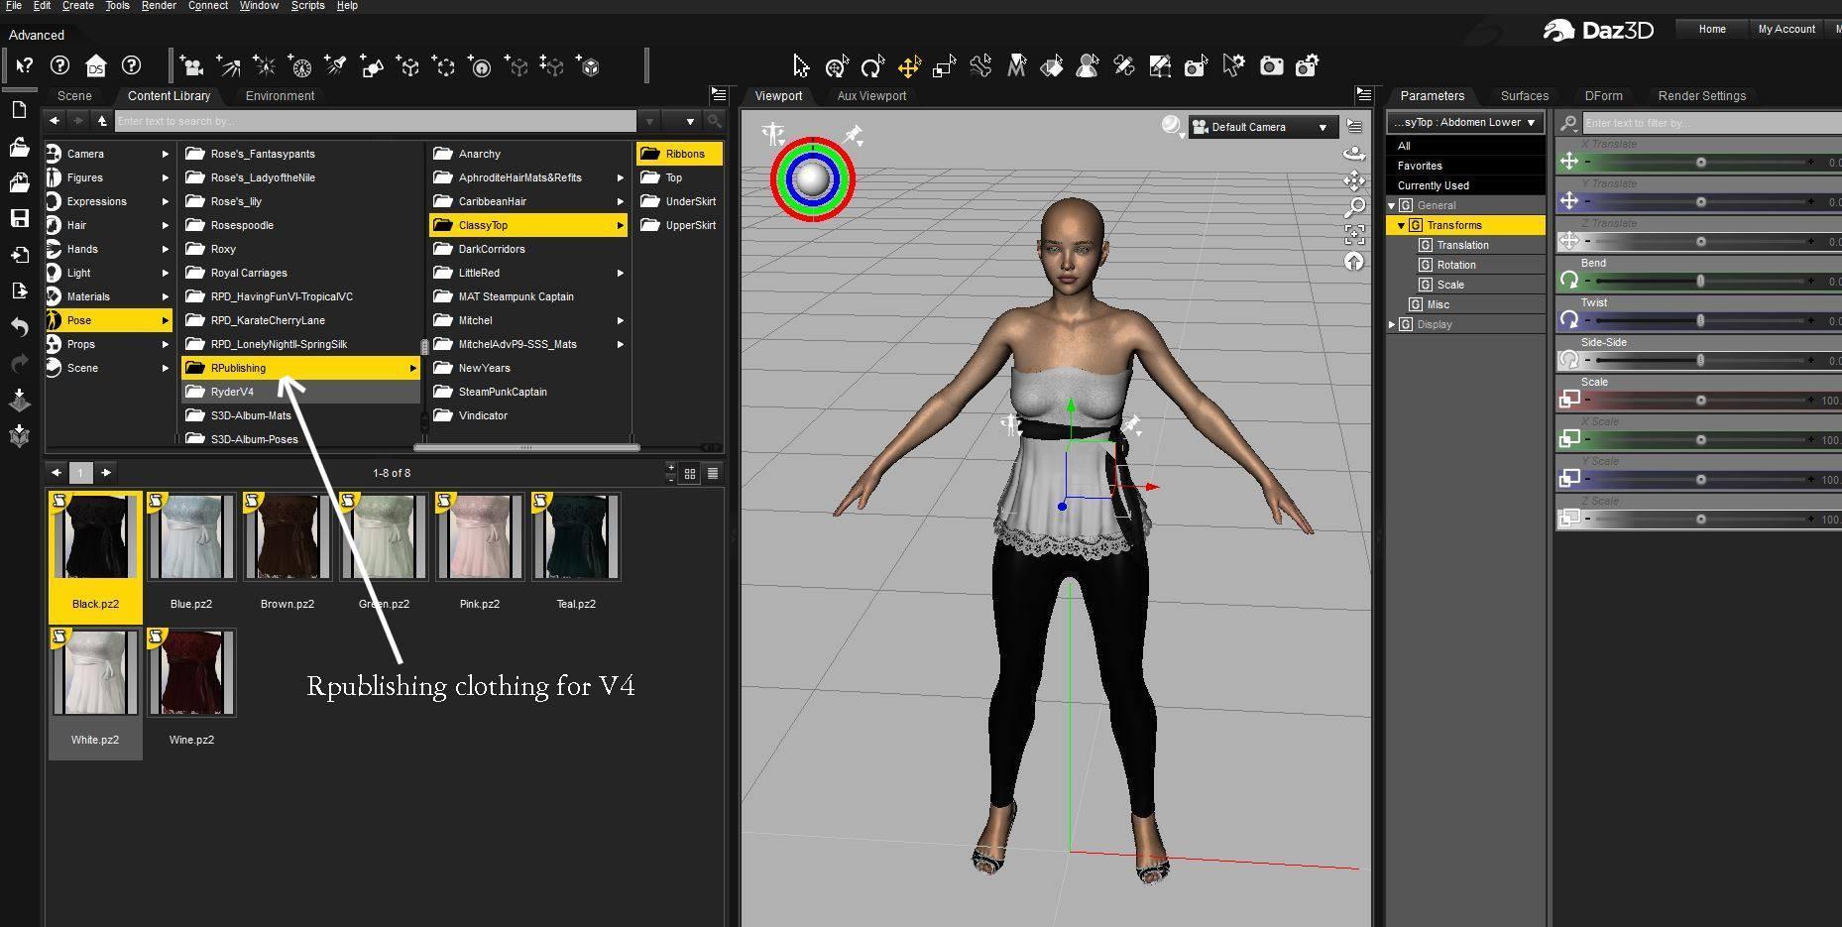Screen dimensions: 1842x927
Task: Go to next page of content results
Action: click(x=106, y=473)
